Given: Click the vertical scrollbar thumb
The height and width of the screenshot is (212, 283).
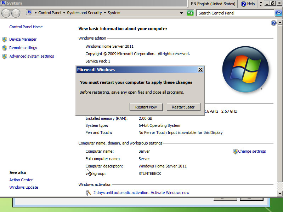Looking at the screenshot, I should [x=280, y=104].
